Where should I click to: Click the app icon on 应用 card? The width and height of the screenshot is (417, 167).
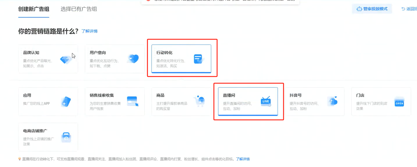coord(66,102)
